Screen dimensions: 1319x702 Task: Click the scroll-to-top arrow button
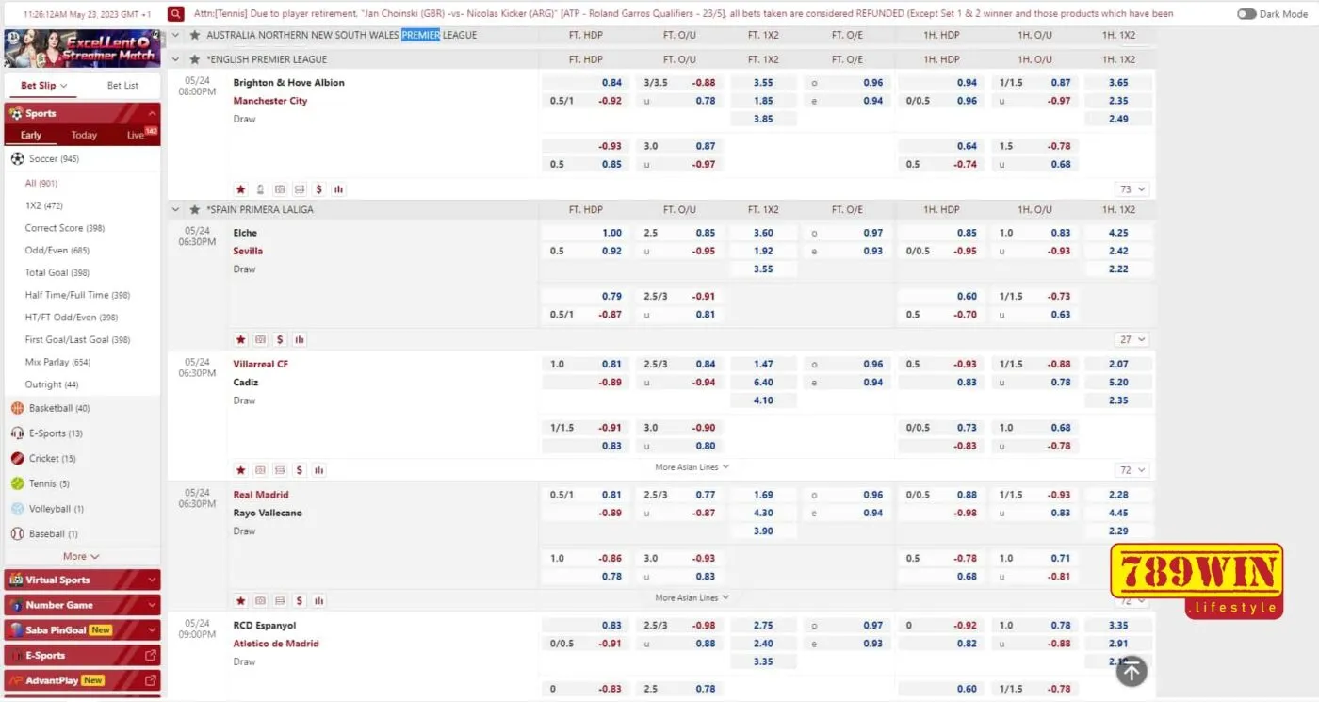coord(1132,670)
